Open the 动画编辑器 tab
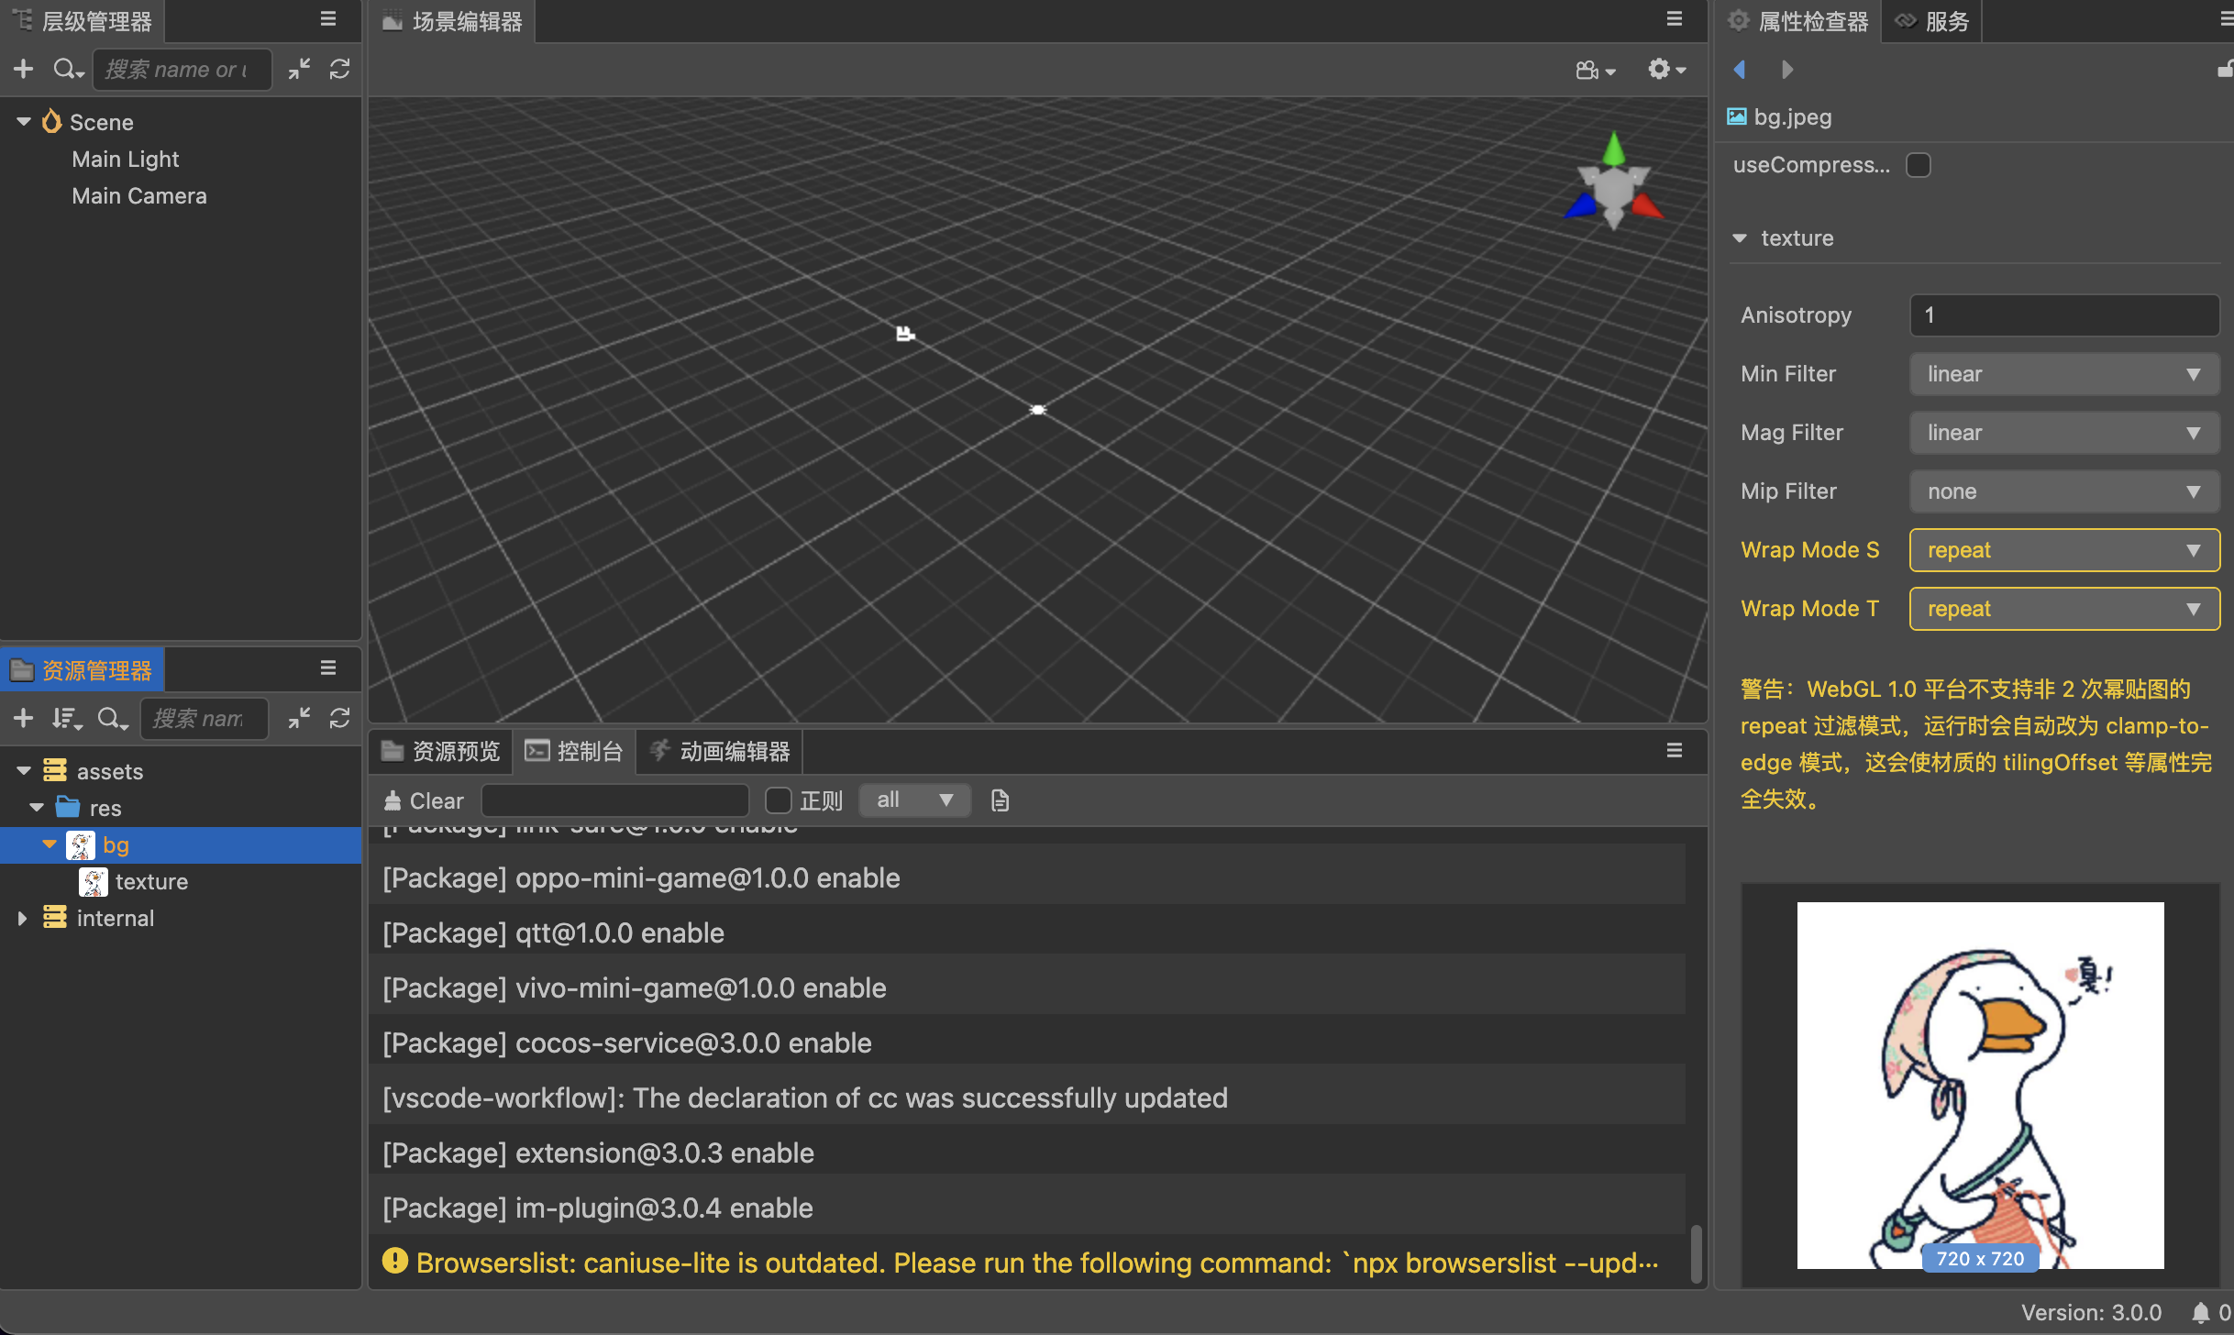The image size is (2234, 1335). (720, 751)
